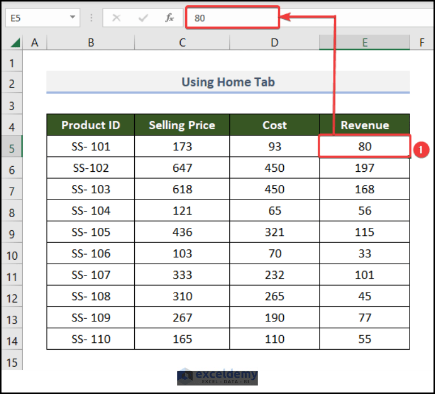Select Cost cell 93
Viewport: 435px width, 394px height.
(x=274, y=146)
